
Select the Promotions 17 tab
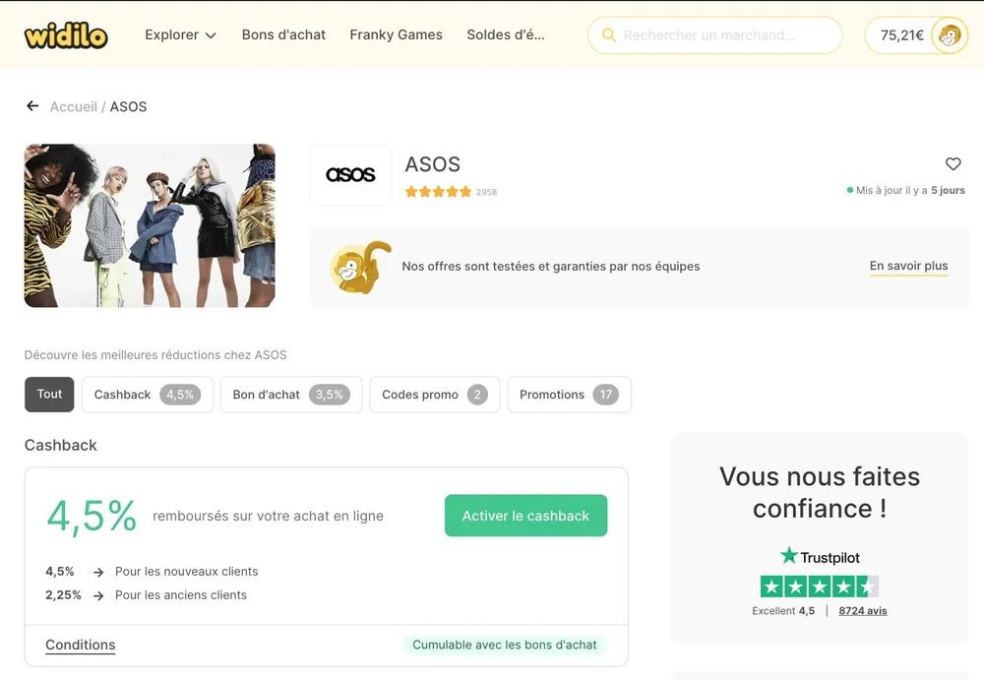(569, 395)
